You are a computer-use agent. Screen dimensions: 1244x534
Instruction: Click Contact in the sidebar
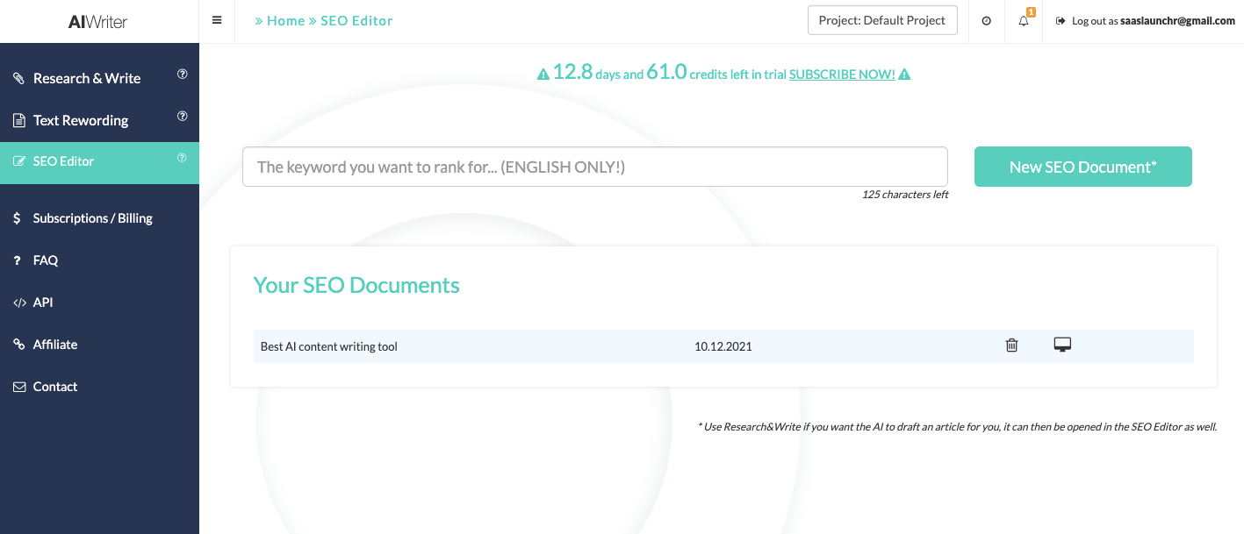pos(55,387)
